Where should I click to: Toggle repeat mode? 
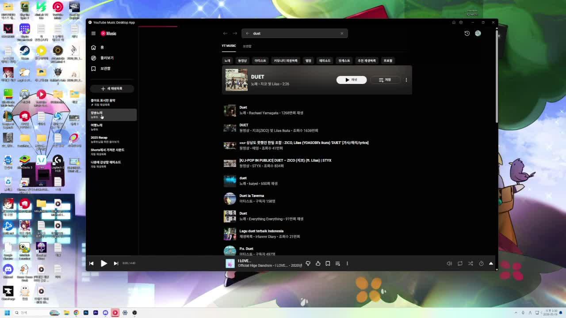[460, 264]
